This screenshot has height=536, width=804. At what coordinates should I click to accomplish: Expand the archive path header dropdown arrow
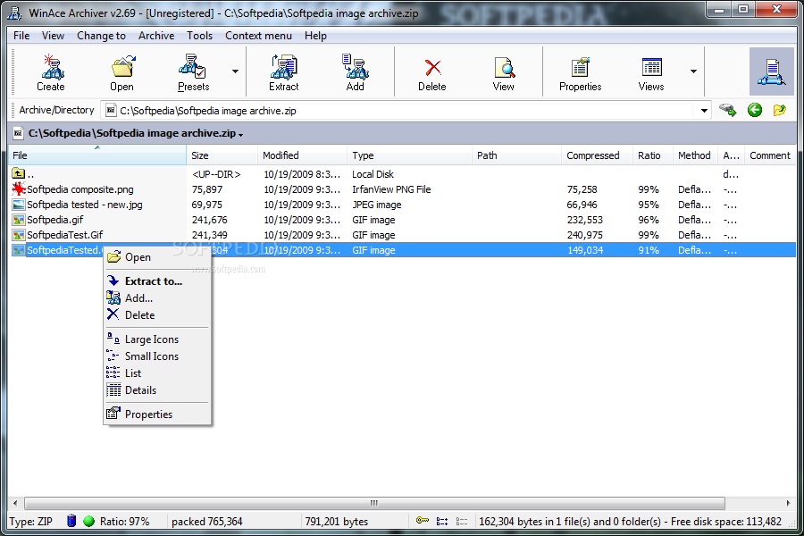tap(241, 134)
